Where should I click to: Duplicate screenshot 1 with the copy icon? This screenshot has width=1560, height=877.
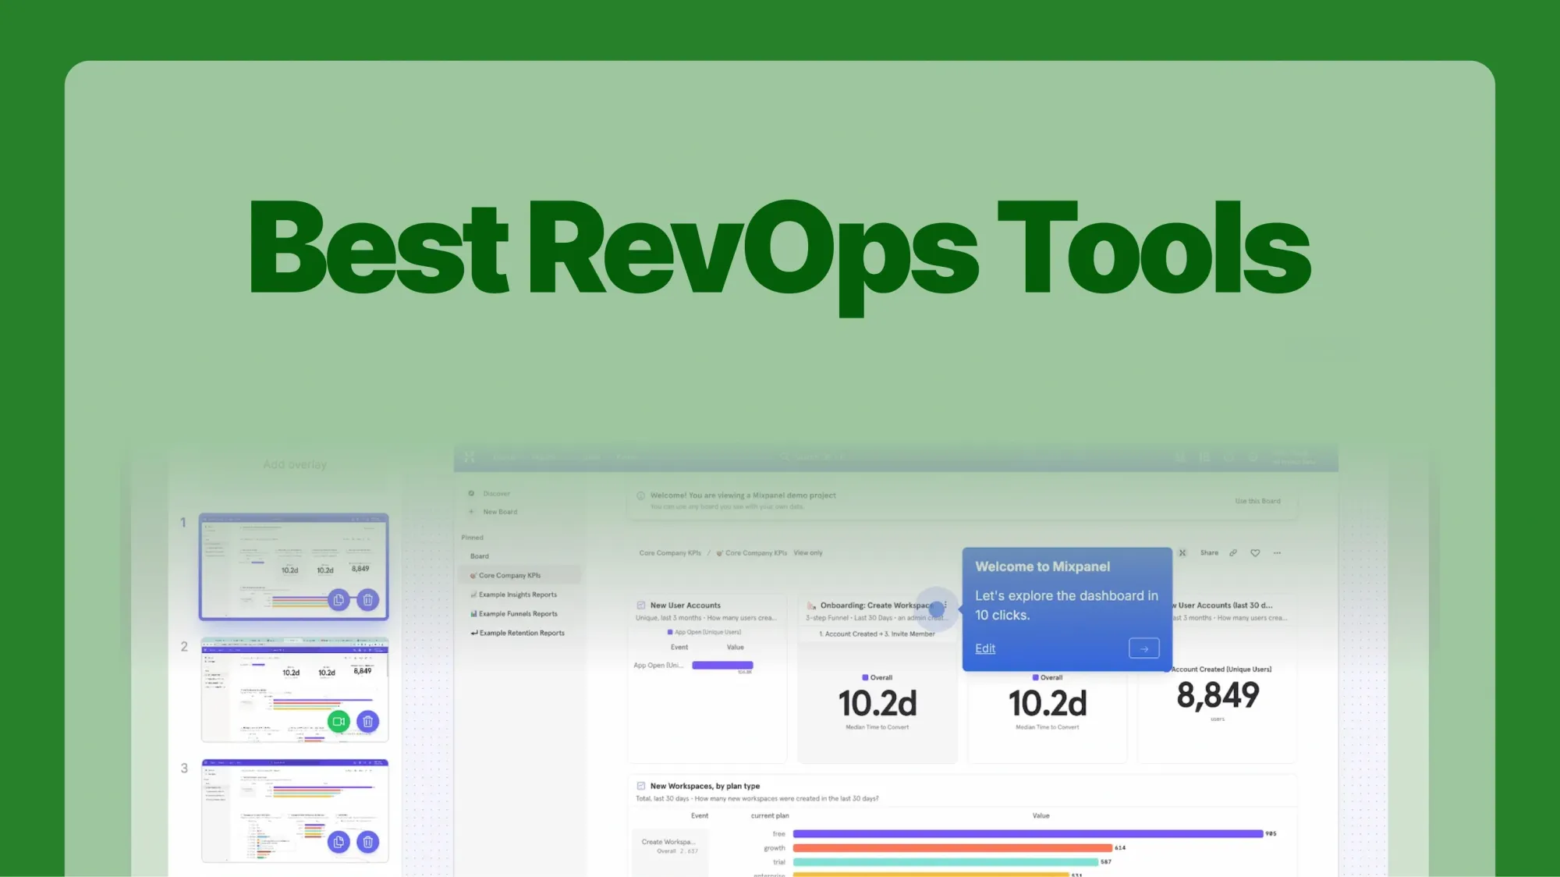pos(339,599)
